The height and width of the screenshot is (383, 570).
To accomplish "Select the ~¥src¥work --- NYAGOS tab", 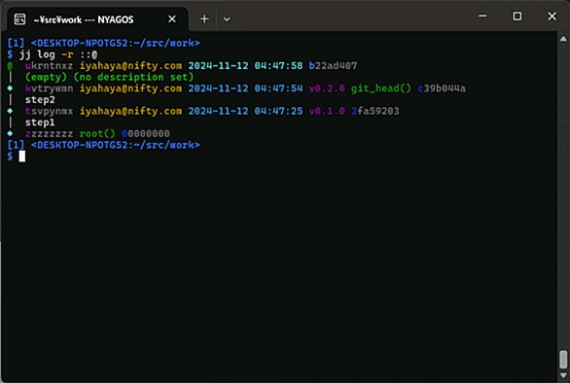I will tap(97, 19).
